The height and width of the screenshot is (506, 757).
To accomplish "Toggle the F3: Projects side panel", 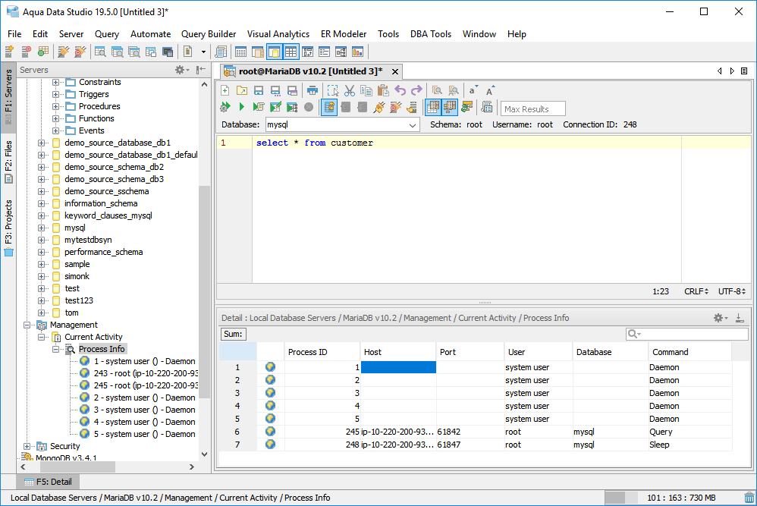I will [x=8, y=228].
